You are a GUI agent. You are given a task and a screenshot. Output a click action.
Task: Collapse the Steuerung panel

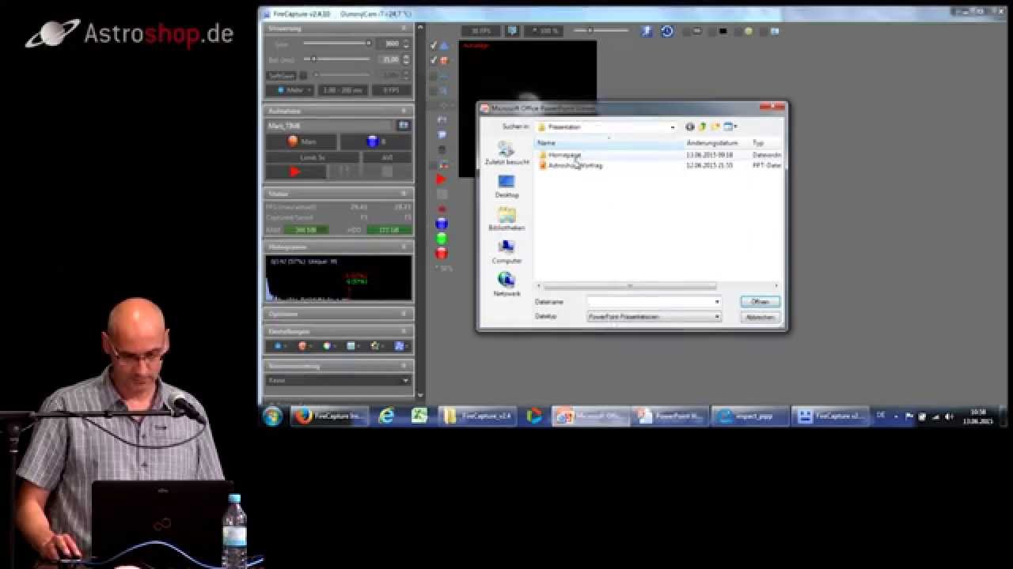pos(404,28)
